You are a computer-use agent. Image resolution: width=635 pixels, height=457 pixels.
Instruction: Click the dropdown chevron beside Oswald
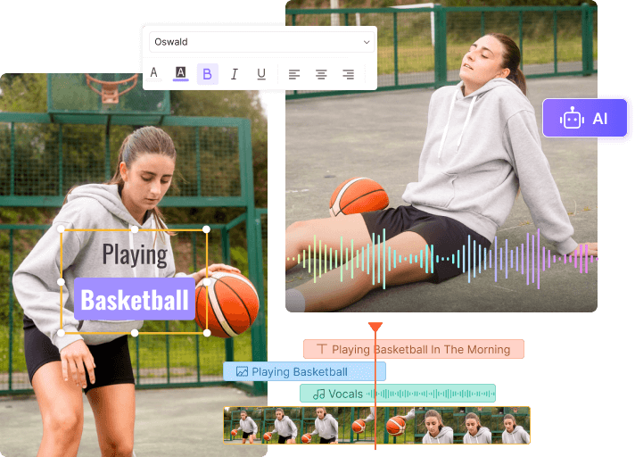tap(366, 42)
